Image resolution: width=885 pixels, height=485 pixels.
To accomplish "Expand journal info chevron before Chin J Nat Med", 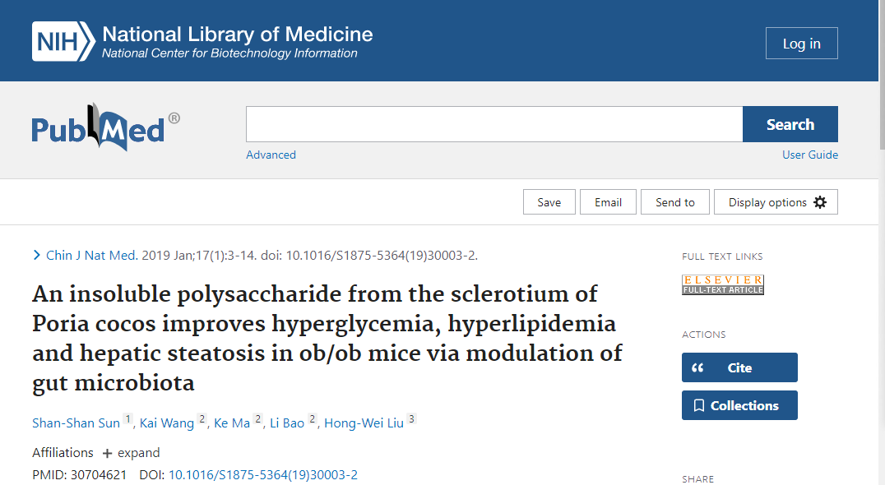I will tap(37, 256).
